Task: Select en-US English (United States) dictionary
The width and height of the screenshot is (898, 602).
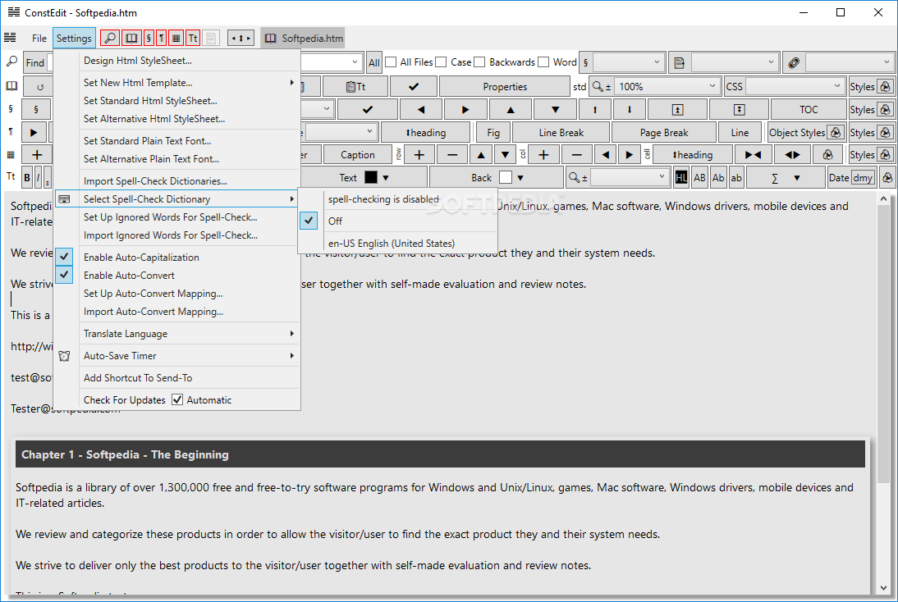Action: 397,244
